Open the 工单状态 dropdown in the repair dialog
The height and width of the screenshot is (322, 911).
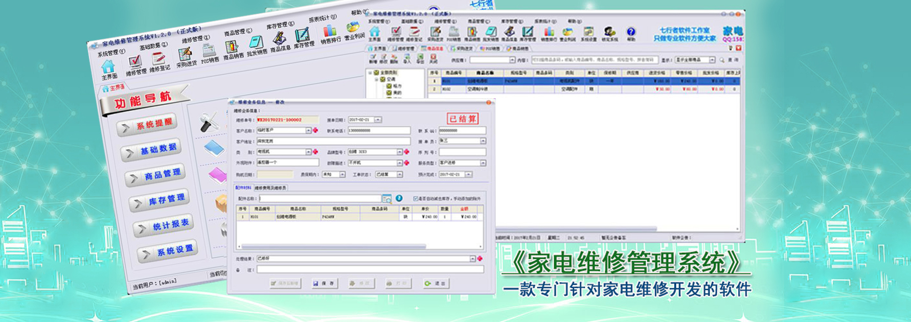[399, 175]
